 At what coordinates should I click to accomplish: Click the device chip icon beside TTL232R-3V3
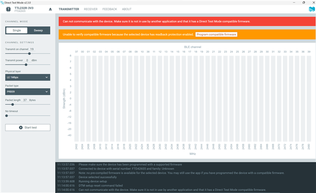[8, 9]
